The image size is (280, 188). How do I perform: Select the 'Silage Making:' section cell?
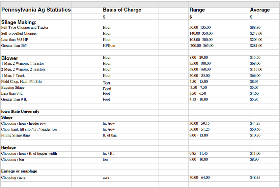click(19, 22)
